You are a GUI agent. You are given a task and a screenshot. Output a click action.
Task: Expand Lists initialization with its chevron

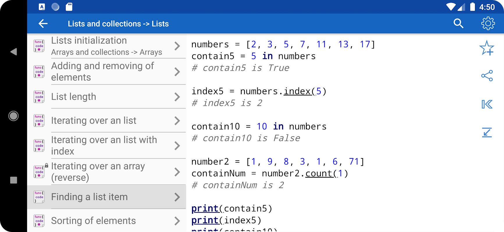[x=177, y=46]
